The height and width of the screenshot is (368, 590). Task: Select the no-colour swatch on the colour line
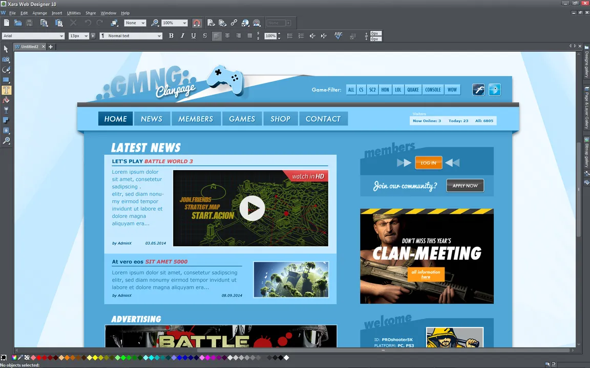[x=27, y=357]
